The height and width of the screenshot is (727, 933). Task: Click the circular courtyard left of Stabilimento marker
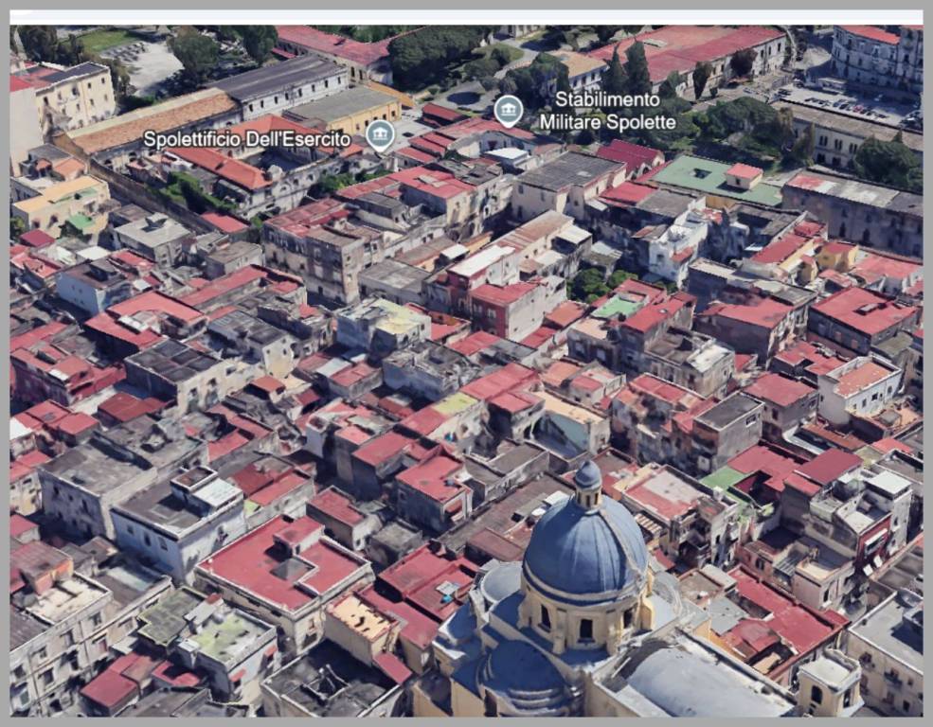coord(462,98)
